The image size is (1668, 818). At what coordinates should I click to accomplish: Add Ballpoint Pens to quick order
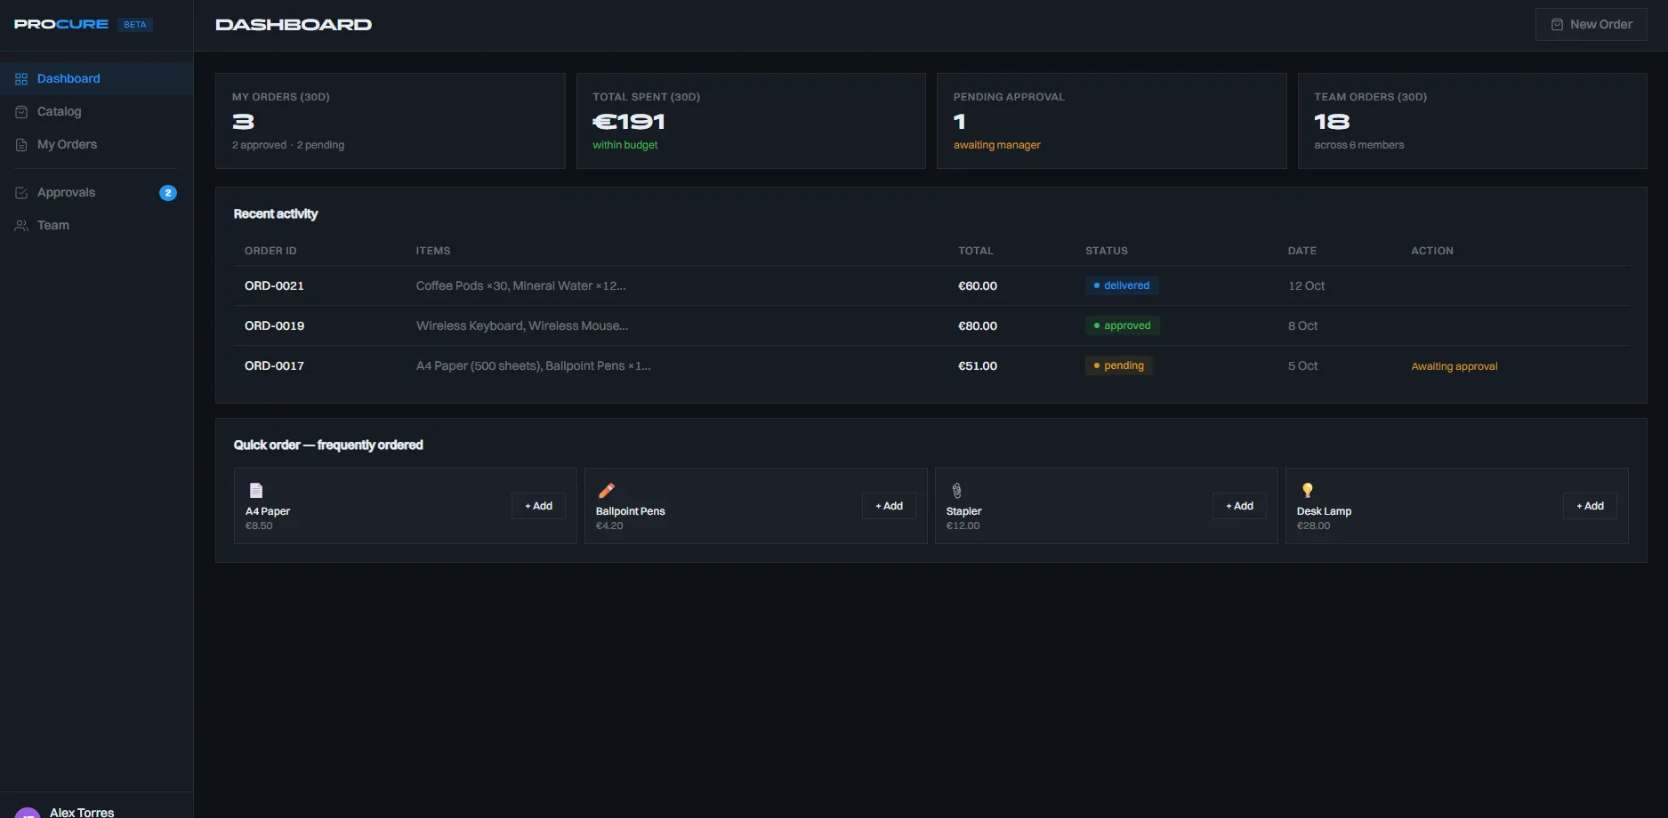tap(889, 506)
